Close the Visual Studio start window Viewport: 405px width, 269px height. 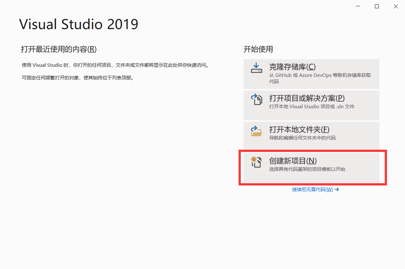[x=396, y=6]
